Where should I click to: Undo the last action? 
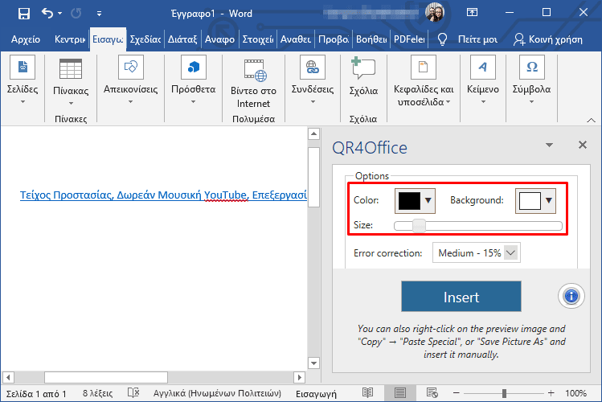click(47, 14)
